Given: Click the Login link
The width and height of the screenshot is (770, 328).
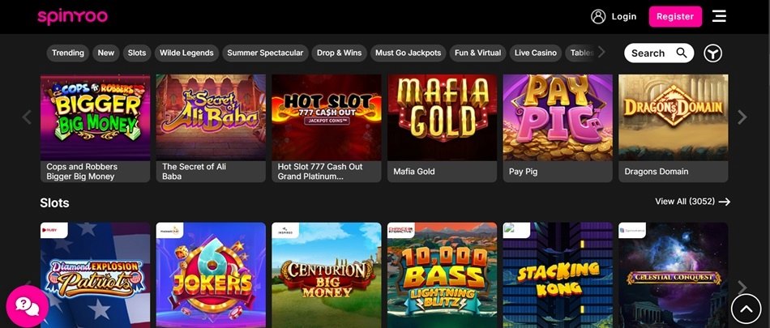Looking at the screenshot, I should 623,16.
